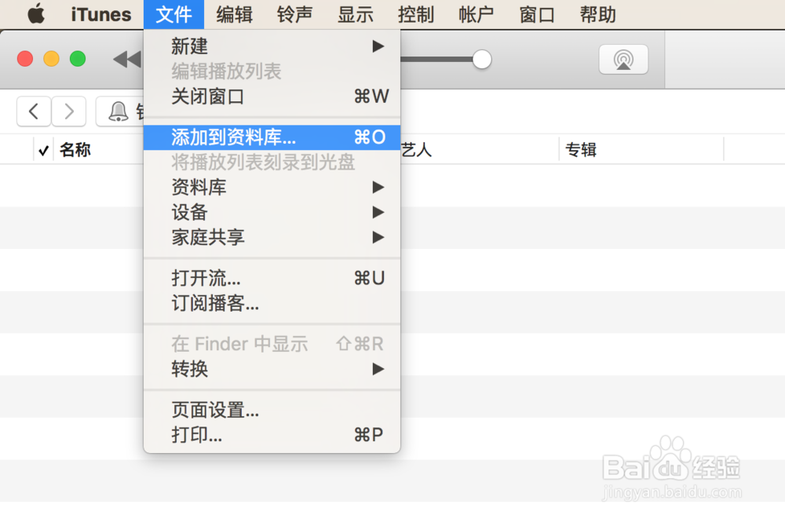Click the rewind playback icon

127,59
